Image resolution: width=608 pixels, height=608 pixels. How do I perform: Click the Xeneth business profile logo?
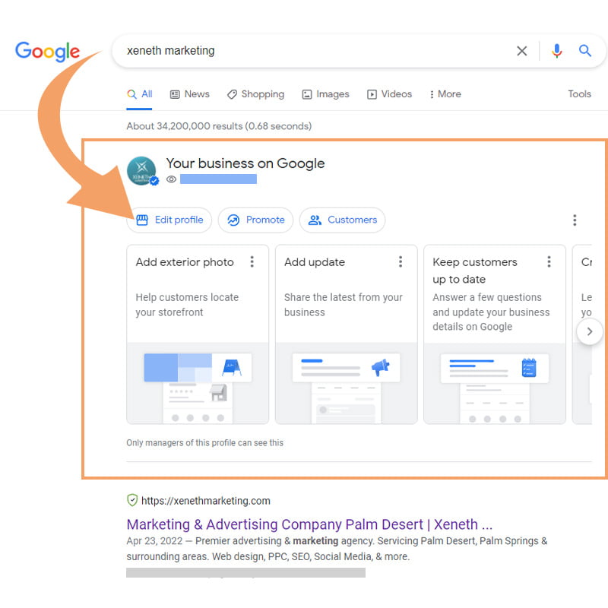pos(141,171)
